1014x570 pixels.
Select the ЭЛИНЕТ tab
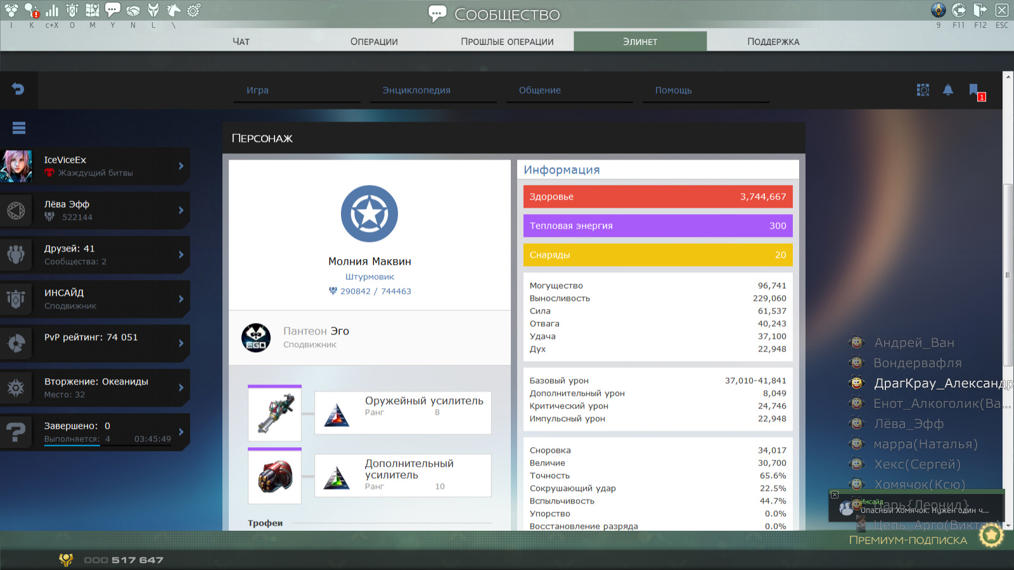point(640,41)
